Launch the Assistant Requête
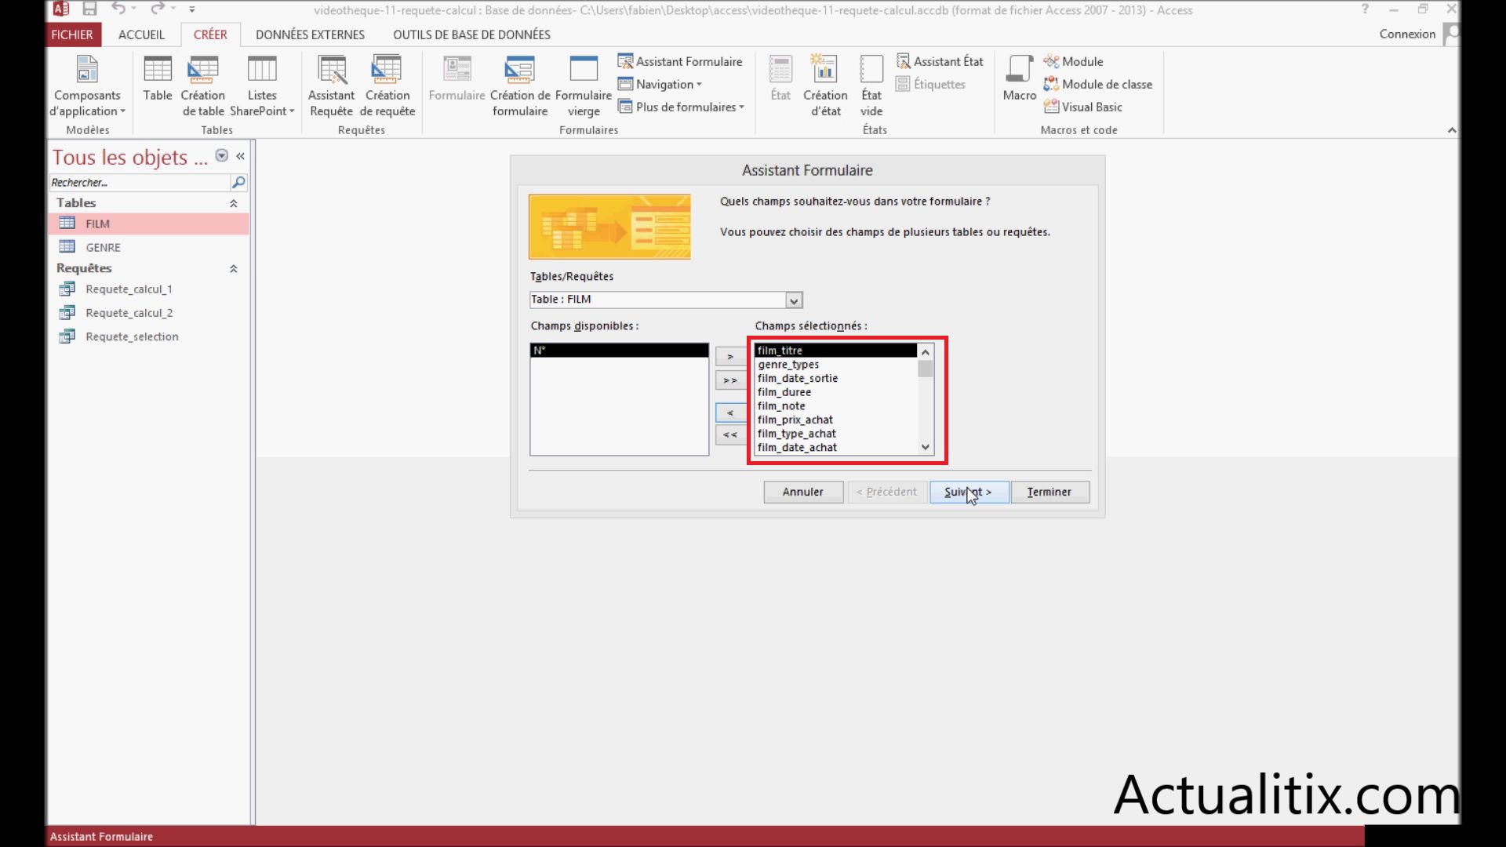The image size is (1506, 847). pos(331,86)
